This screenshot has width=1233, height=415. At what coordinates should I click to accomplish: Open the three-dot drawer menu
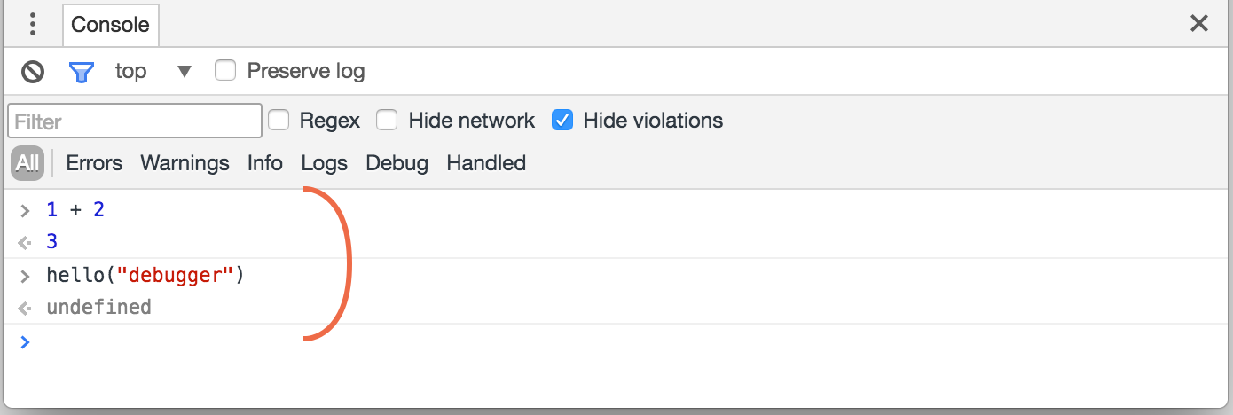tap(33, 24)
